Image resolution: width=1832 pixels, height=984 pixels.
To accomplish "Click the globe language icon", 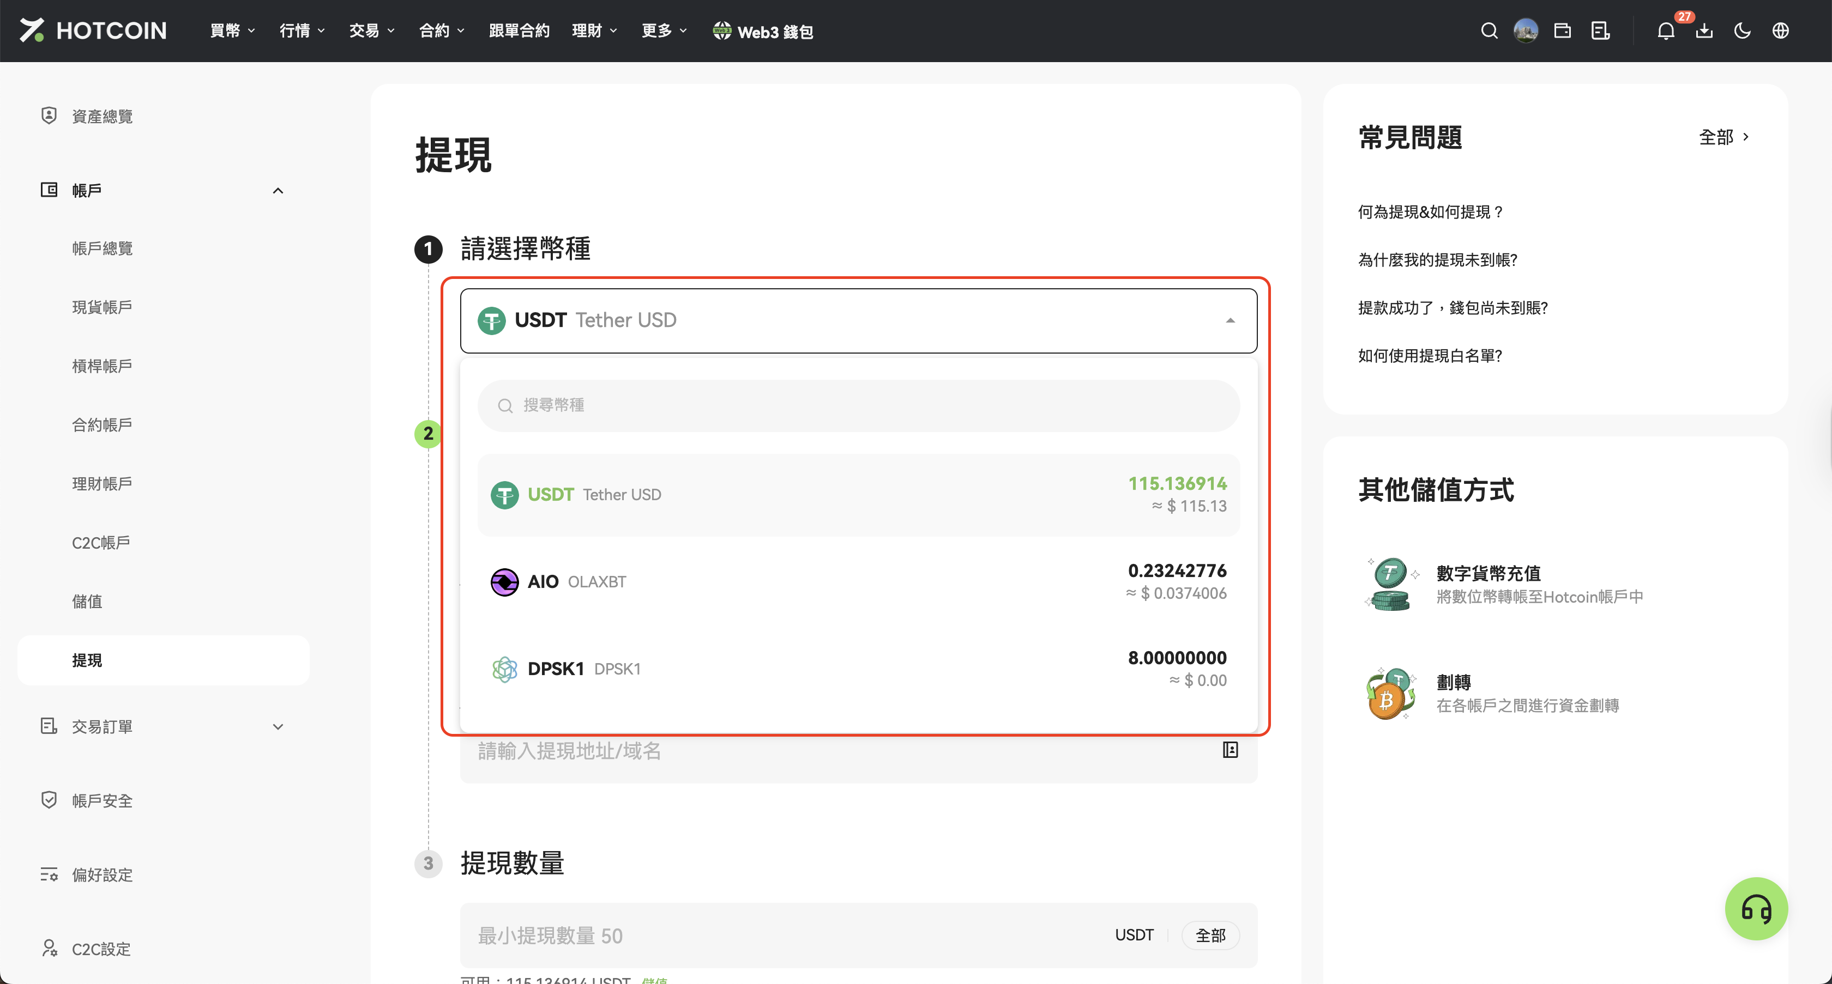I will pyautogui.click(x=1780, y=31).
